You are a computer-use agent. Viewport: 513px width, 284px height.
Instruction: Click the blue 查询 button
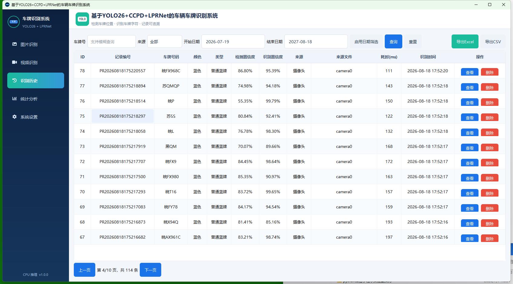point(394,42)
